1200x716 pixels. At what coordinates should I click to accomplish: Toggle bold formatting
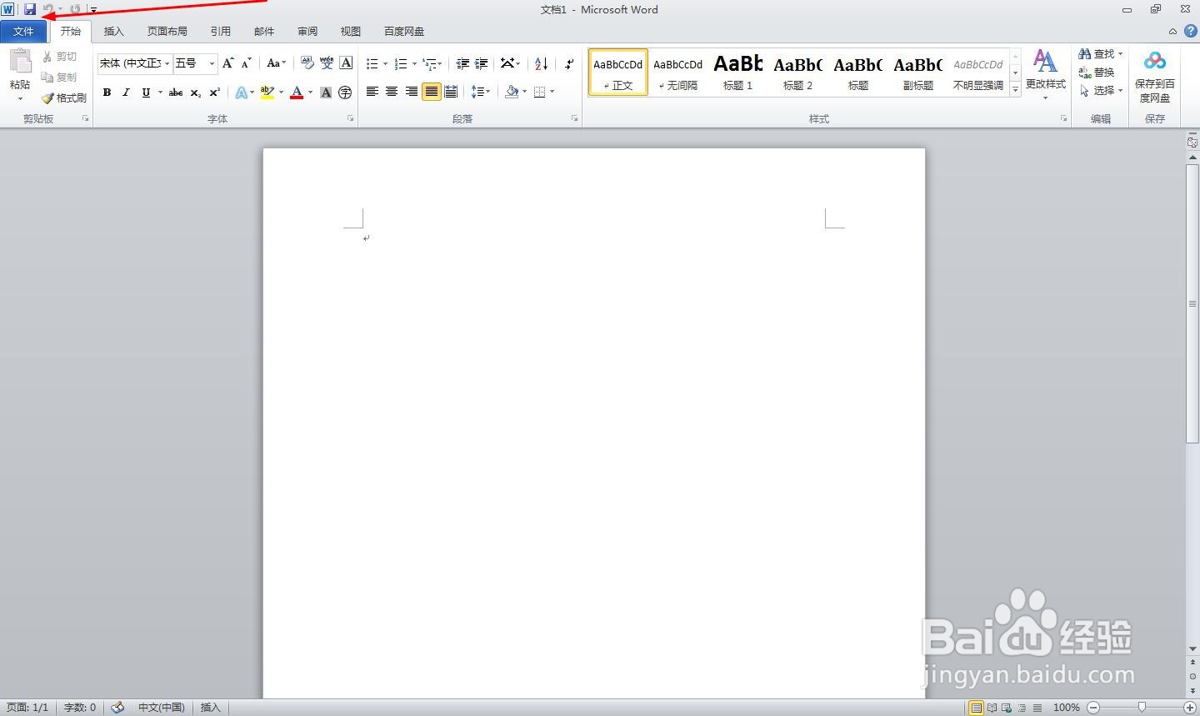click(x=107, y=92)
